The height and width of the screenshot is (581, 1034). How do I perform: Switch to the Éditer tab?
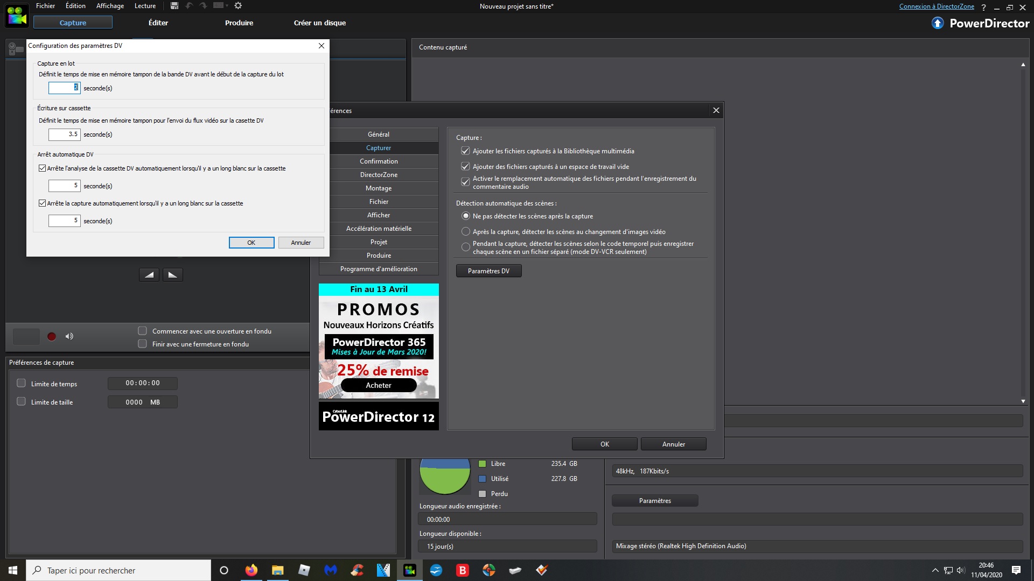click(x=158, y=23)
